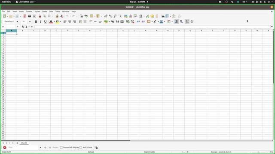Click the Format as Date icon
The width and height of the screenshot is (275, 154).
122,22
